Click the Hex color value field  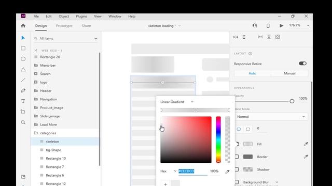192,171
